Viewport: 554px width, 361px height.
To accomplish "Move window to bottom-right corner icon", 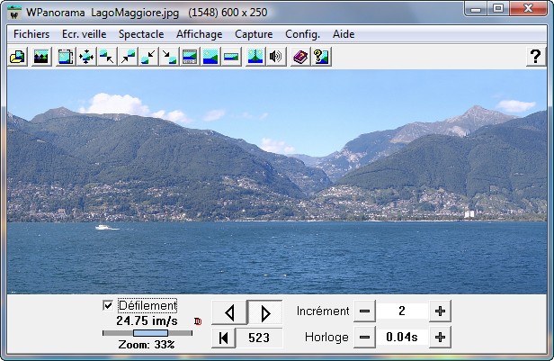I will click(x=169, y=57).
